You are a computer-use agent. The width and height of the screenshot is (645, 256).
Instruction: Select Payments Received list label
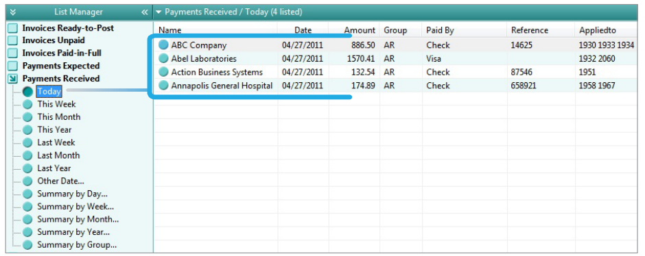(x=61, y=79)
